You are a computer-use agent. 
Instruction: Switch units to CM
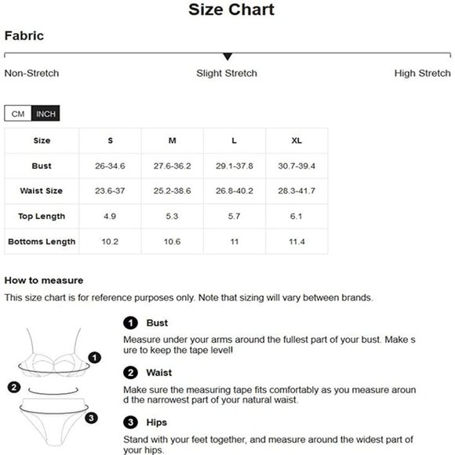click(18, 114)
